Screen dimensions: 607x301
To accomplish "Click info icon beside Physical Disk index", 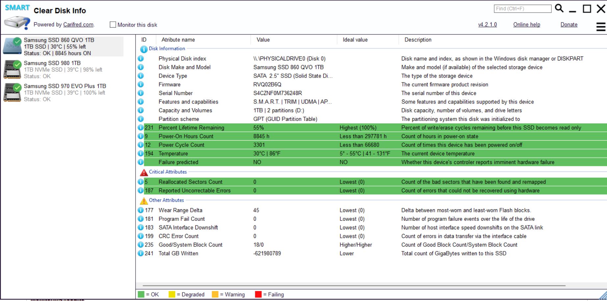I will tap(141, 58).
